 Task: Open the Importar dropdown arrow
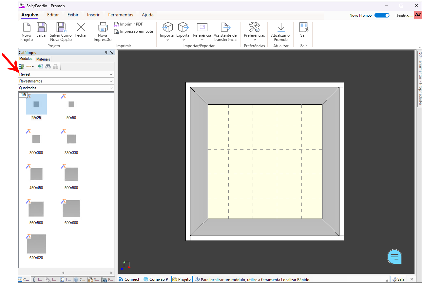coord(167,40)
